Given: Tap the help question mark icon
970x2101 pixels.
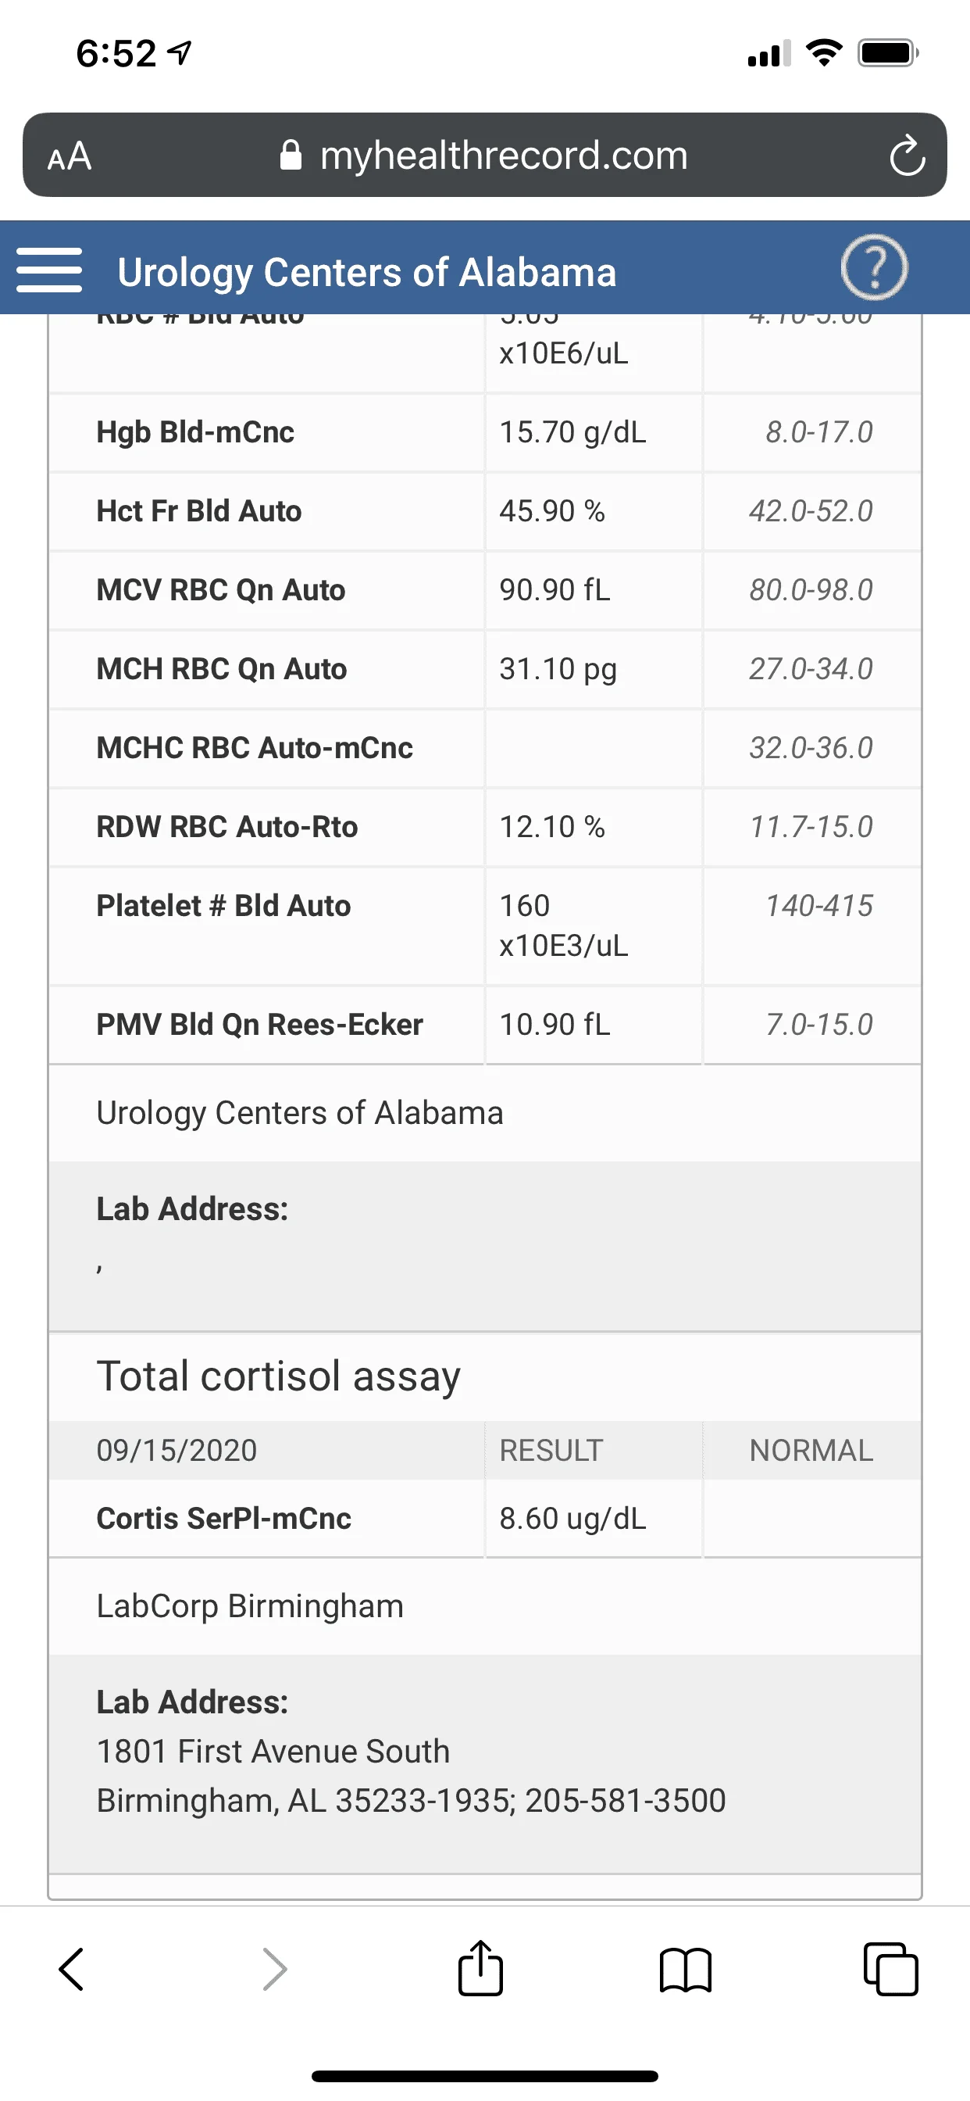Looking at the screenshot, I should point(874,267).
